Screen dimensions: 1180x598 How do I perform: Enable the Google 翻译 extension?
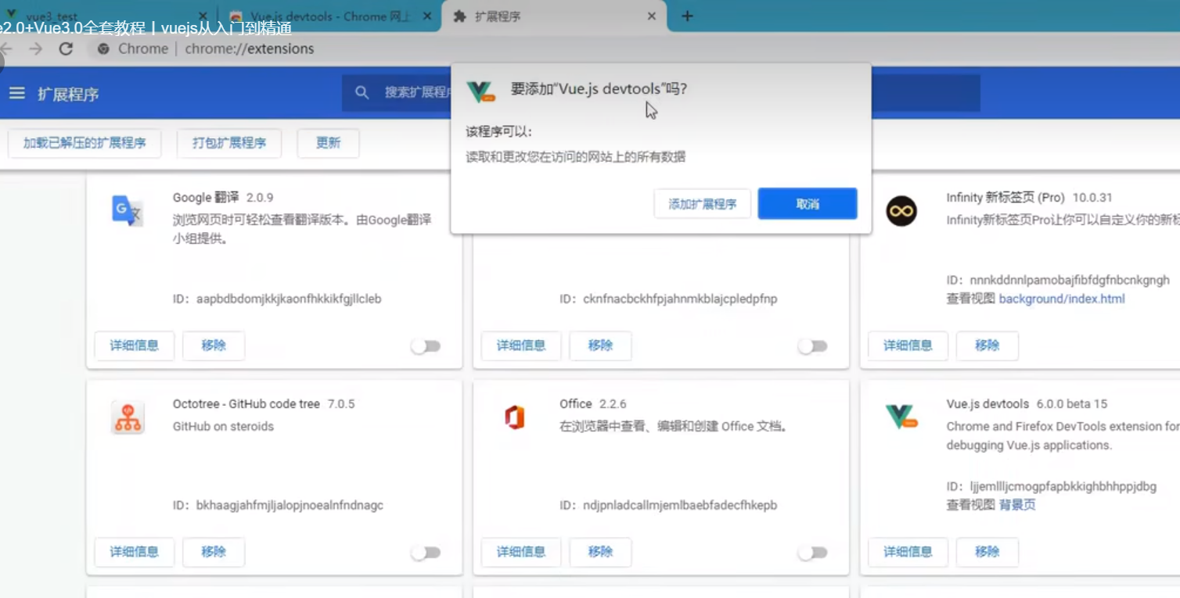(x=426, y=346)
